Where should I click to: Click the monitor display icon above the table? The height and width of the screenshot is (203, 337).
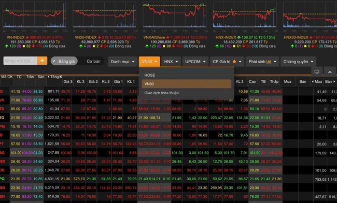tap(317, 72)
